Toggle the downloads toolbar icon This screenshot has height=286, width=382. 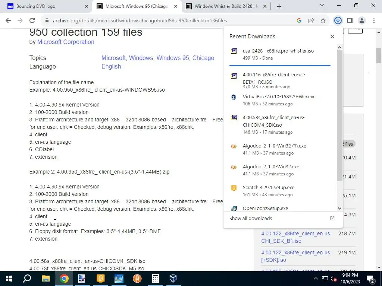338,21
